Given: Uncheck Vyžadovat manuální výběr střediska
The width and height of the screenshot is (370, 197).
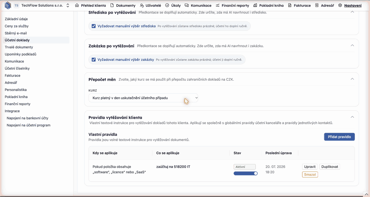Looking at the screenshot, I should pos(94,26).
